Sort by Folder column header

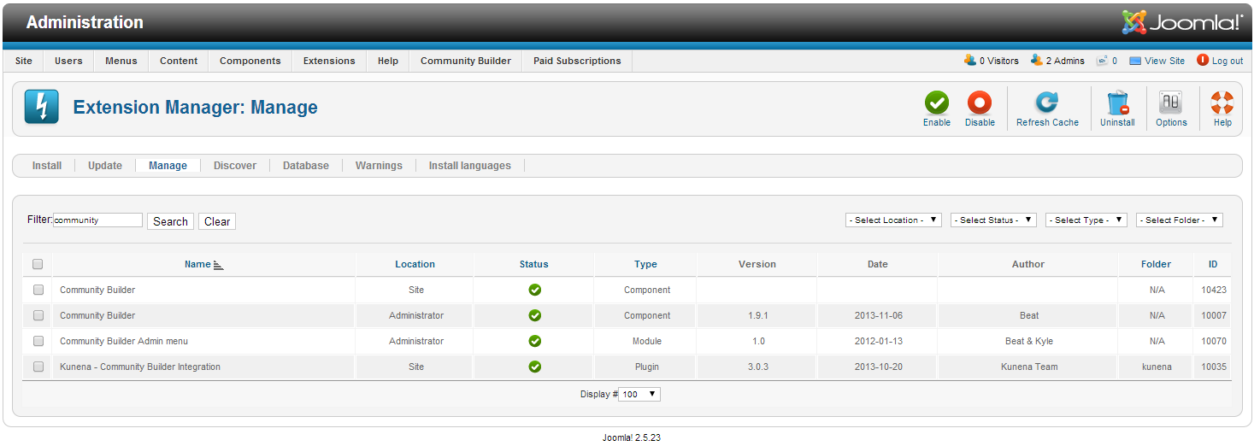click(1156, 265)
